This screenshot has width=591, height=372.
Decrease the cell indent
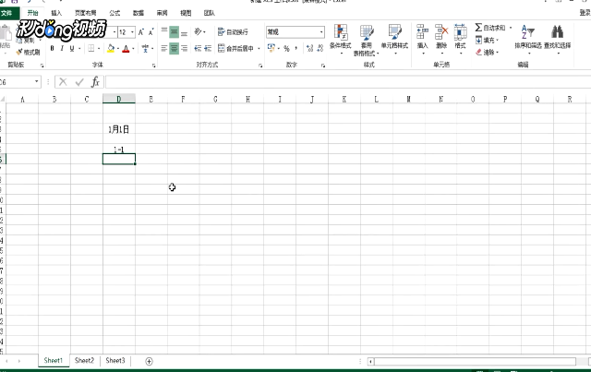click(x=198, y=48)
